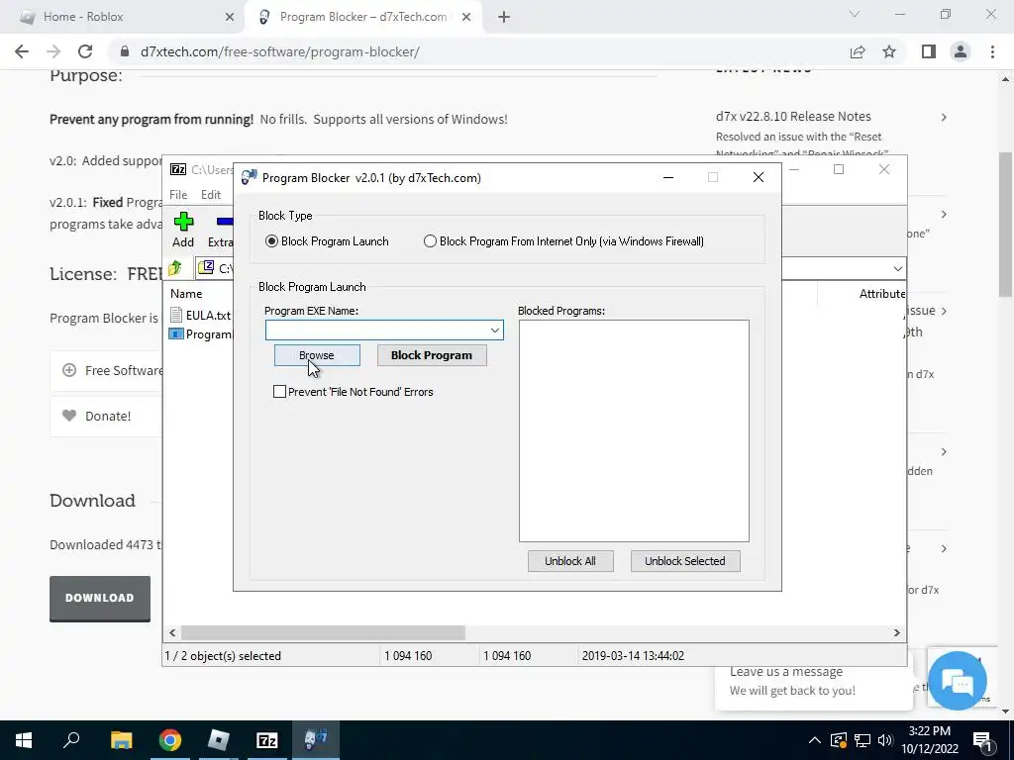Image resolution: width=1014 pixels, height=760 pixels.
Task: Click the Roblox icon on the taskbar
Action: pos(219,740)
